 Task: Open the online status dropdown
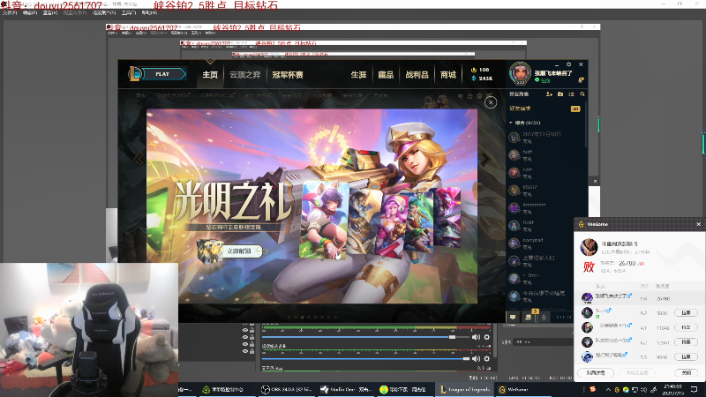pos(543,80)
